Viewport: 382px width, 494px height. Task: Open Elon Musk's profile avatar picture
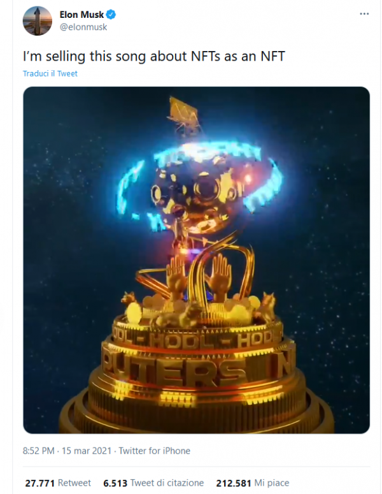coord(38,21)
